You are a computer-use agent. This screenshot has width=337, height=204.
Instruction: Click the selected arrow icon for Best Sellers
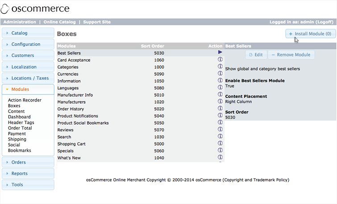(220, 52)
